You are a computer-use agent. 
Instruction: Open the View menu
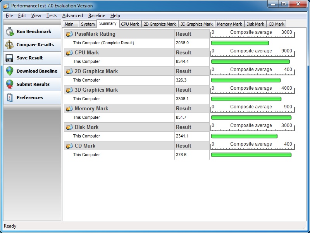(x=36, y=16)
